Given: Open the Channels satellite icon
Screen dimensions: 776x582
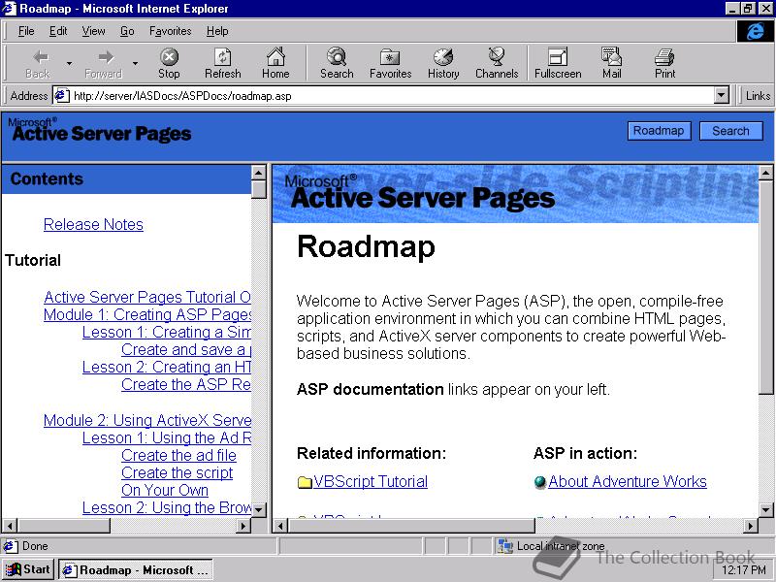Looking at the screenshot, I should point(497,57).
